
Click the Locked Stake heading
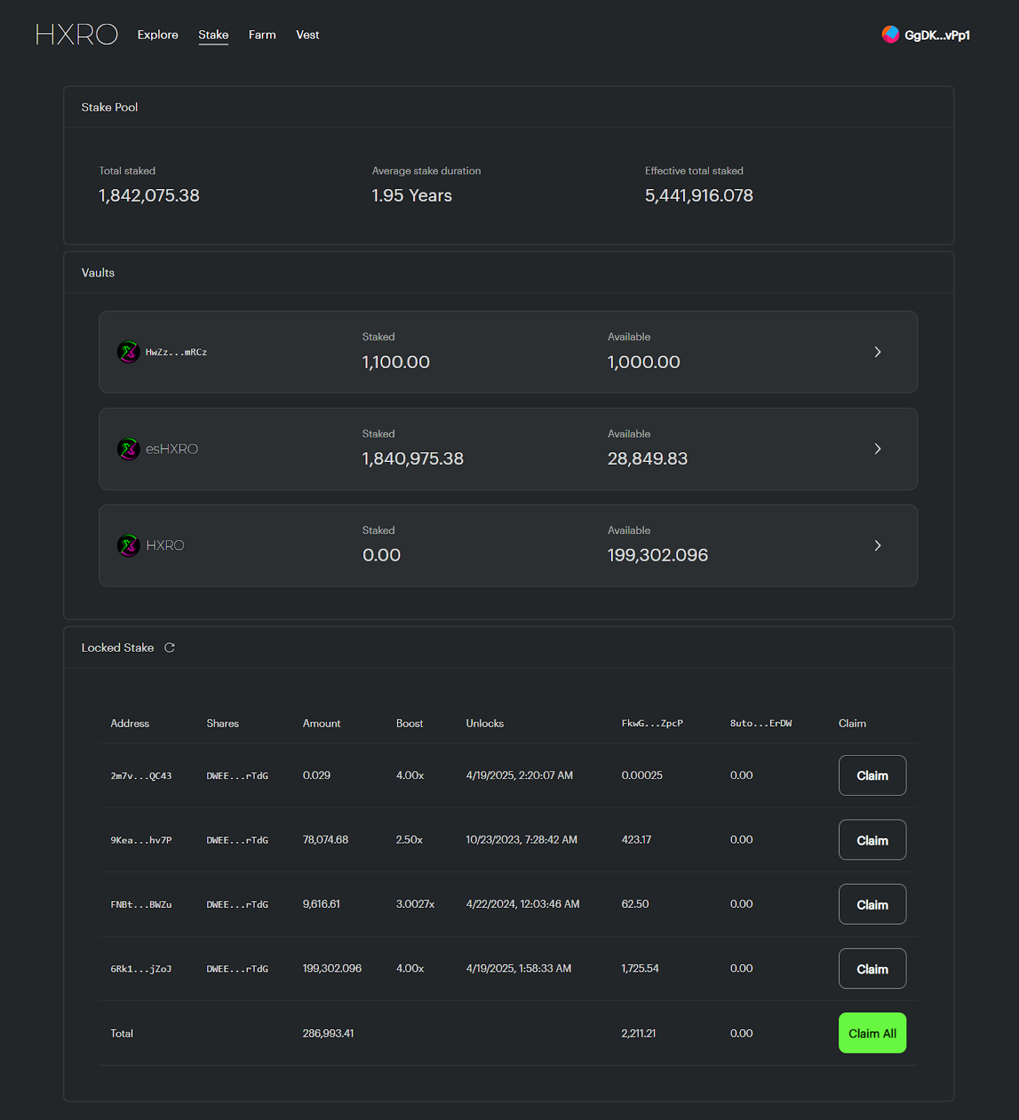click(x=118, y=647)
